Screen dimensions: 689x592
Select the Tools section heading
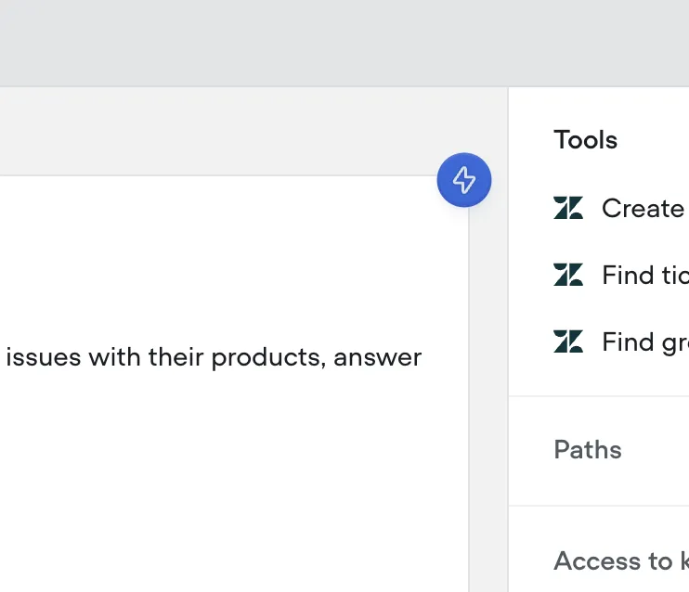point(585,140)
